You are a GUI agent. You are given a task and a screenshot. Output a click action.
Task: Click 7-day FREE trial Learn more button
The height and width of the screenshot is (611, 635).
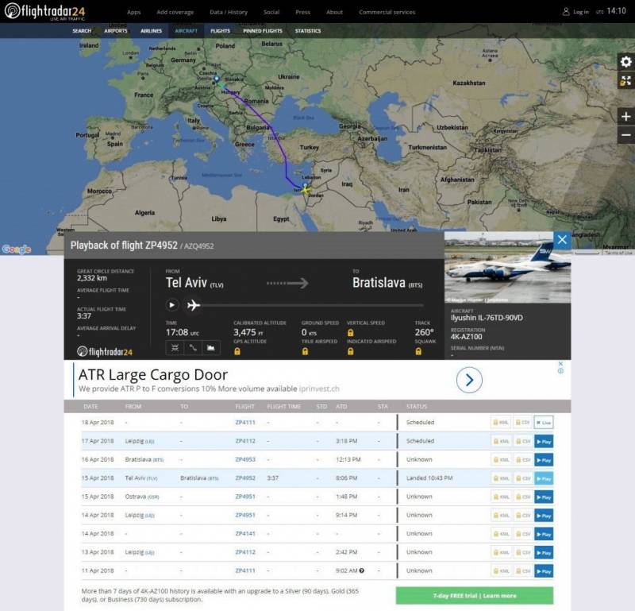click(x=474, y=596)
